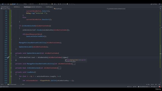Click the SPC indentation indicator
The width and height of the screenshot is (162, 91).
pos(156,84)
